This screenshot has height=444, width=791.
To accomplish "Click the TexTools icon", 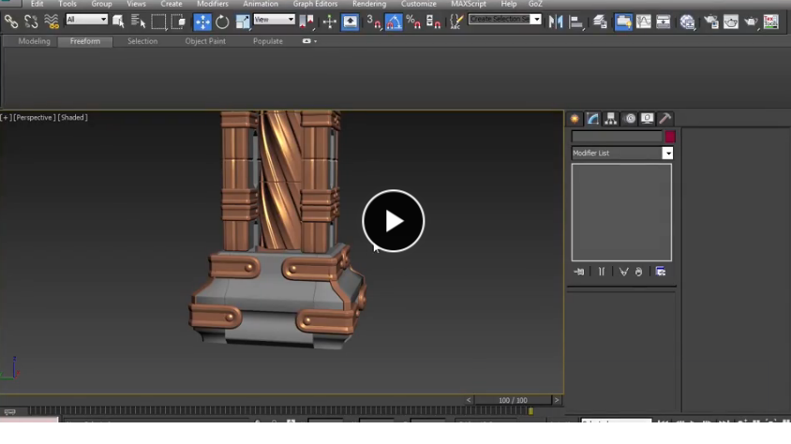I will (x=771, y=22).
